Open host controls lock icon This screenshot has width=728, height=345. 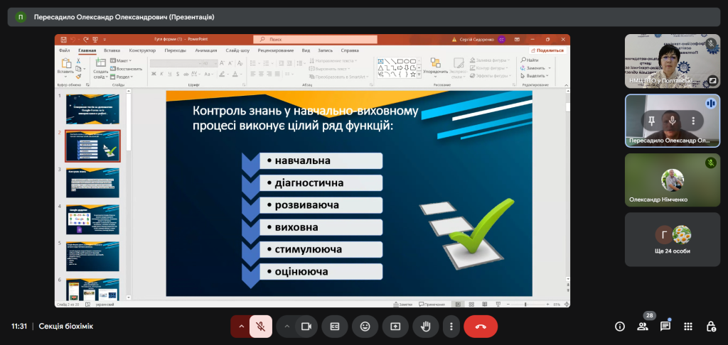click(711, 327)
